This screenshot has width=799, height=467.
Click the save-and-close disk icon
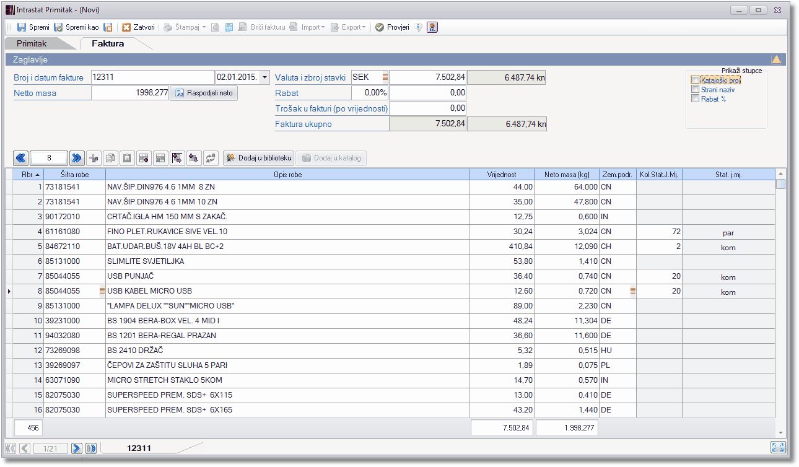[x=108, y=27]
